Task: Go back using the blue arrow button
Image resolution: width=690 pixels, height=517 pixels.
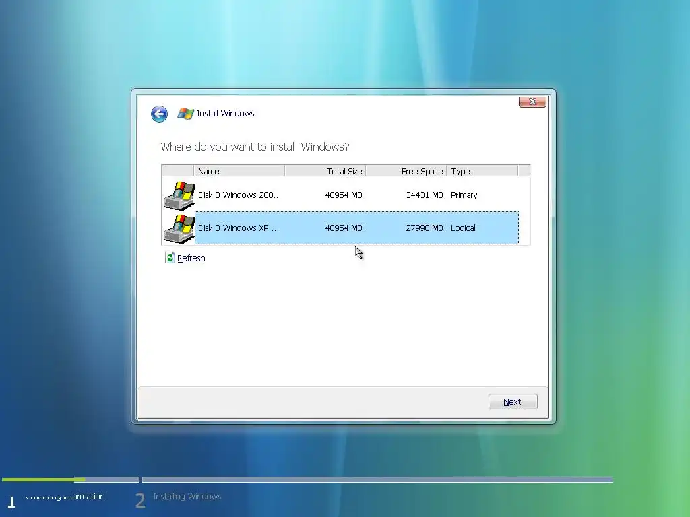Action: (x=159, y=114)
